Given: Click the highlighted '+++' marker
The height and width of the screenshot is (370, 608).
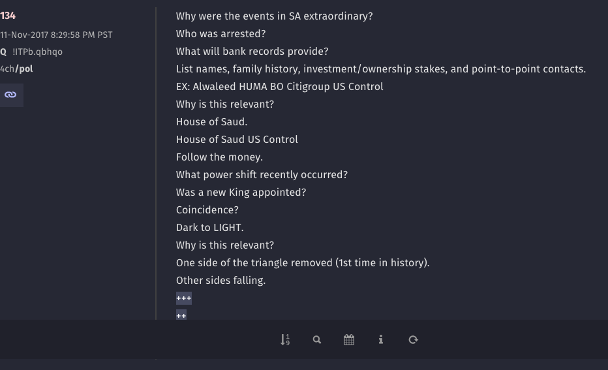Looking at the screenshot, I should click(x=184, y=298).
